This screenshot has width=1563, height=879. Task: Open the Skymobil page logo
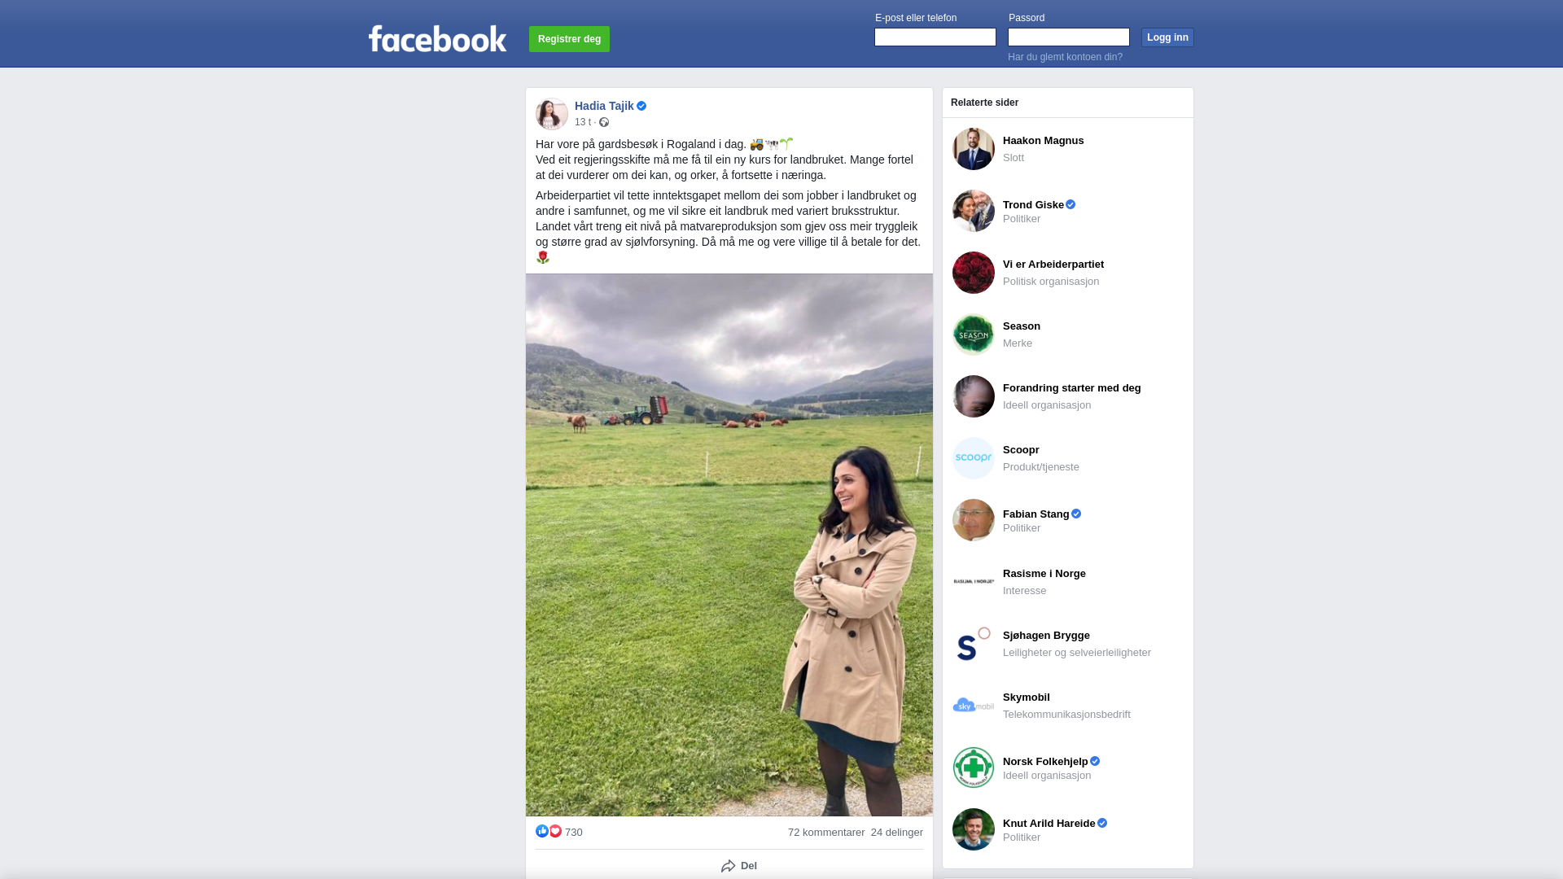point(974,706)
